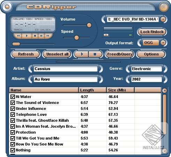Close the CDRipper window

coord(164,7)
